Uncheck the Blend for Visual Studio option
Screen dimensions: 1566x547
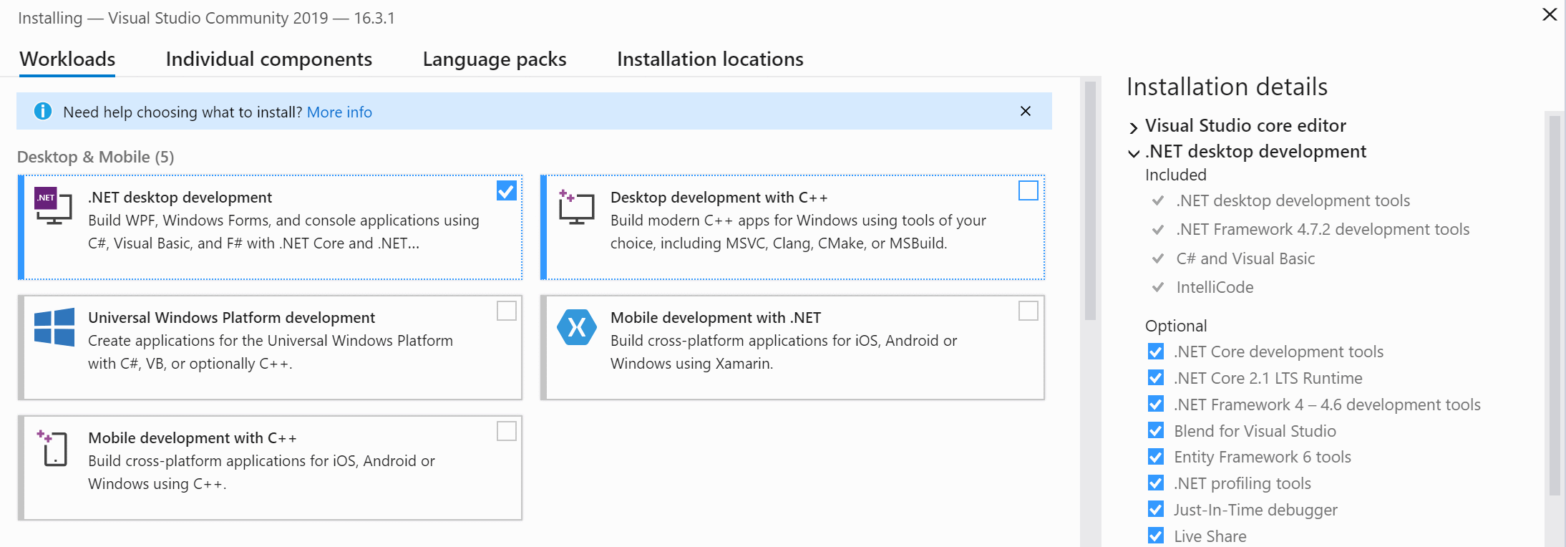pos(1155,431)
